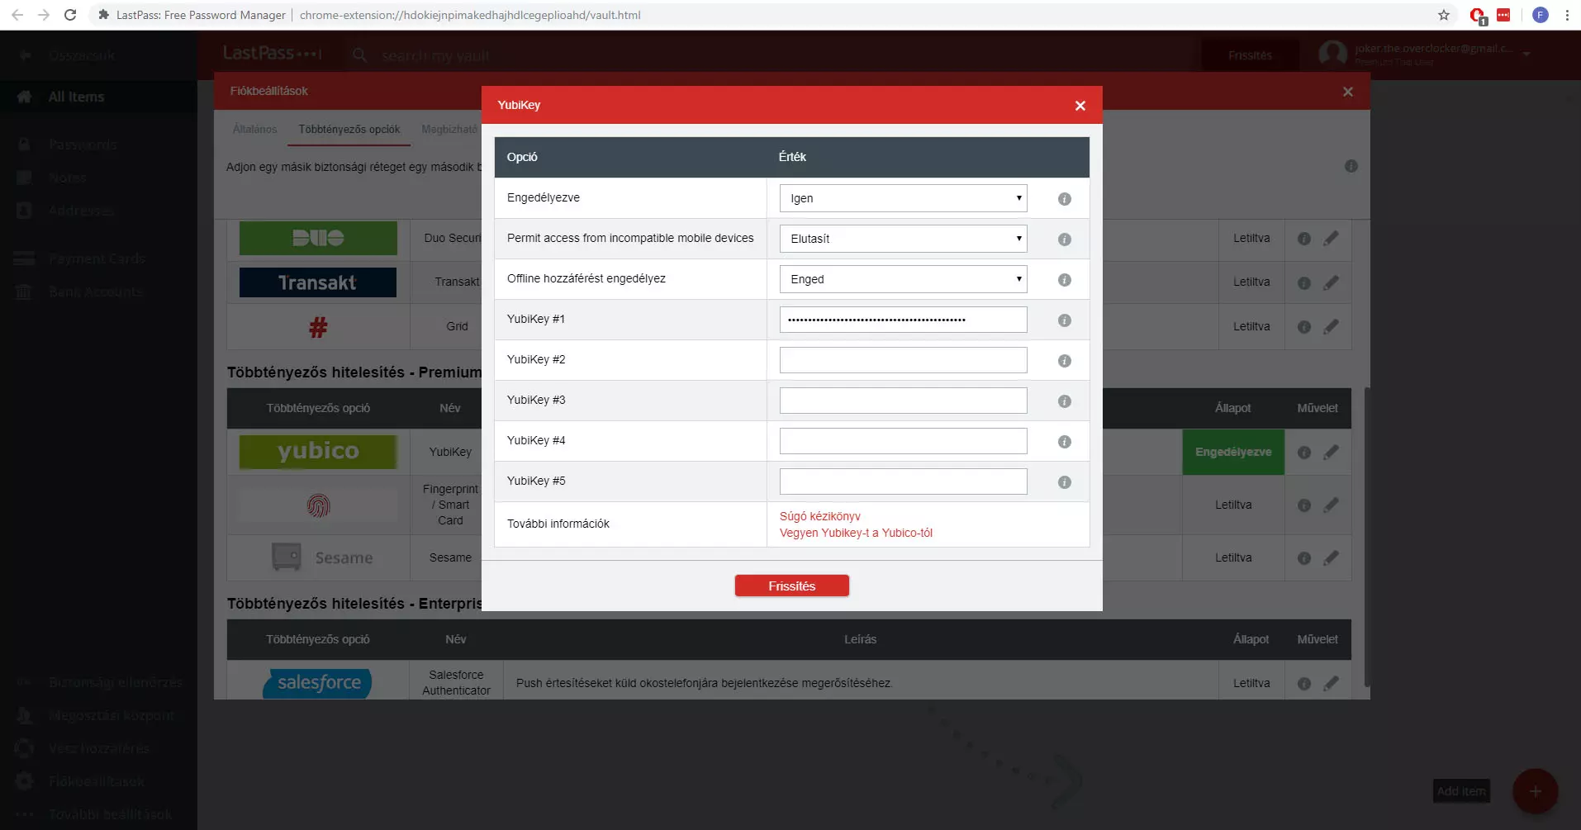Close the Fiókbeállítások window

tap(1347, 92)
